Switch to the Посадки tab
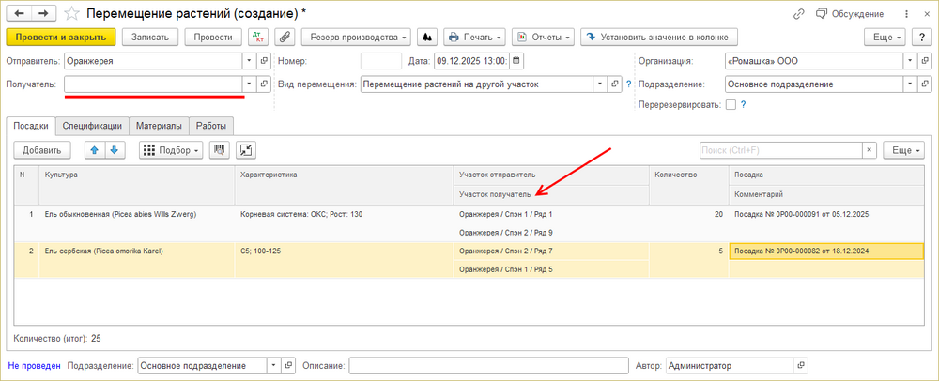 [x=31, y=126]
